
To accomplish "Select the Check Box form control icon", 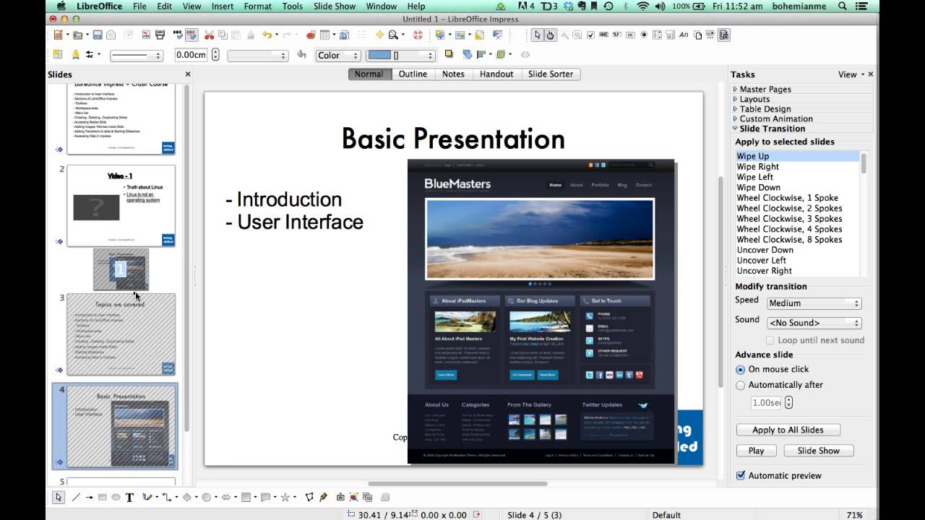I will point(590,35).
